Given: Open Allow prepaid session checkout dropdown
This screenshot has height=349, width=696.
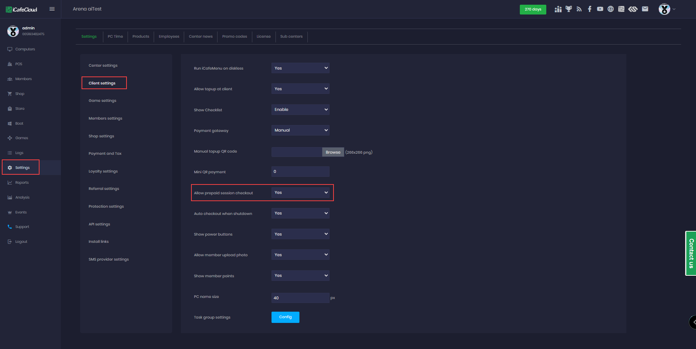Looking at the screenshot, I should pos(300,192).
